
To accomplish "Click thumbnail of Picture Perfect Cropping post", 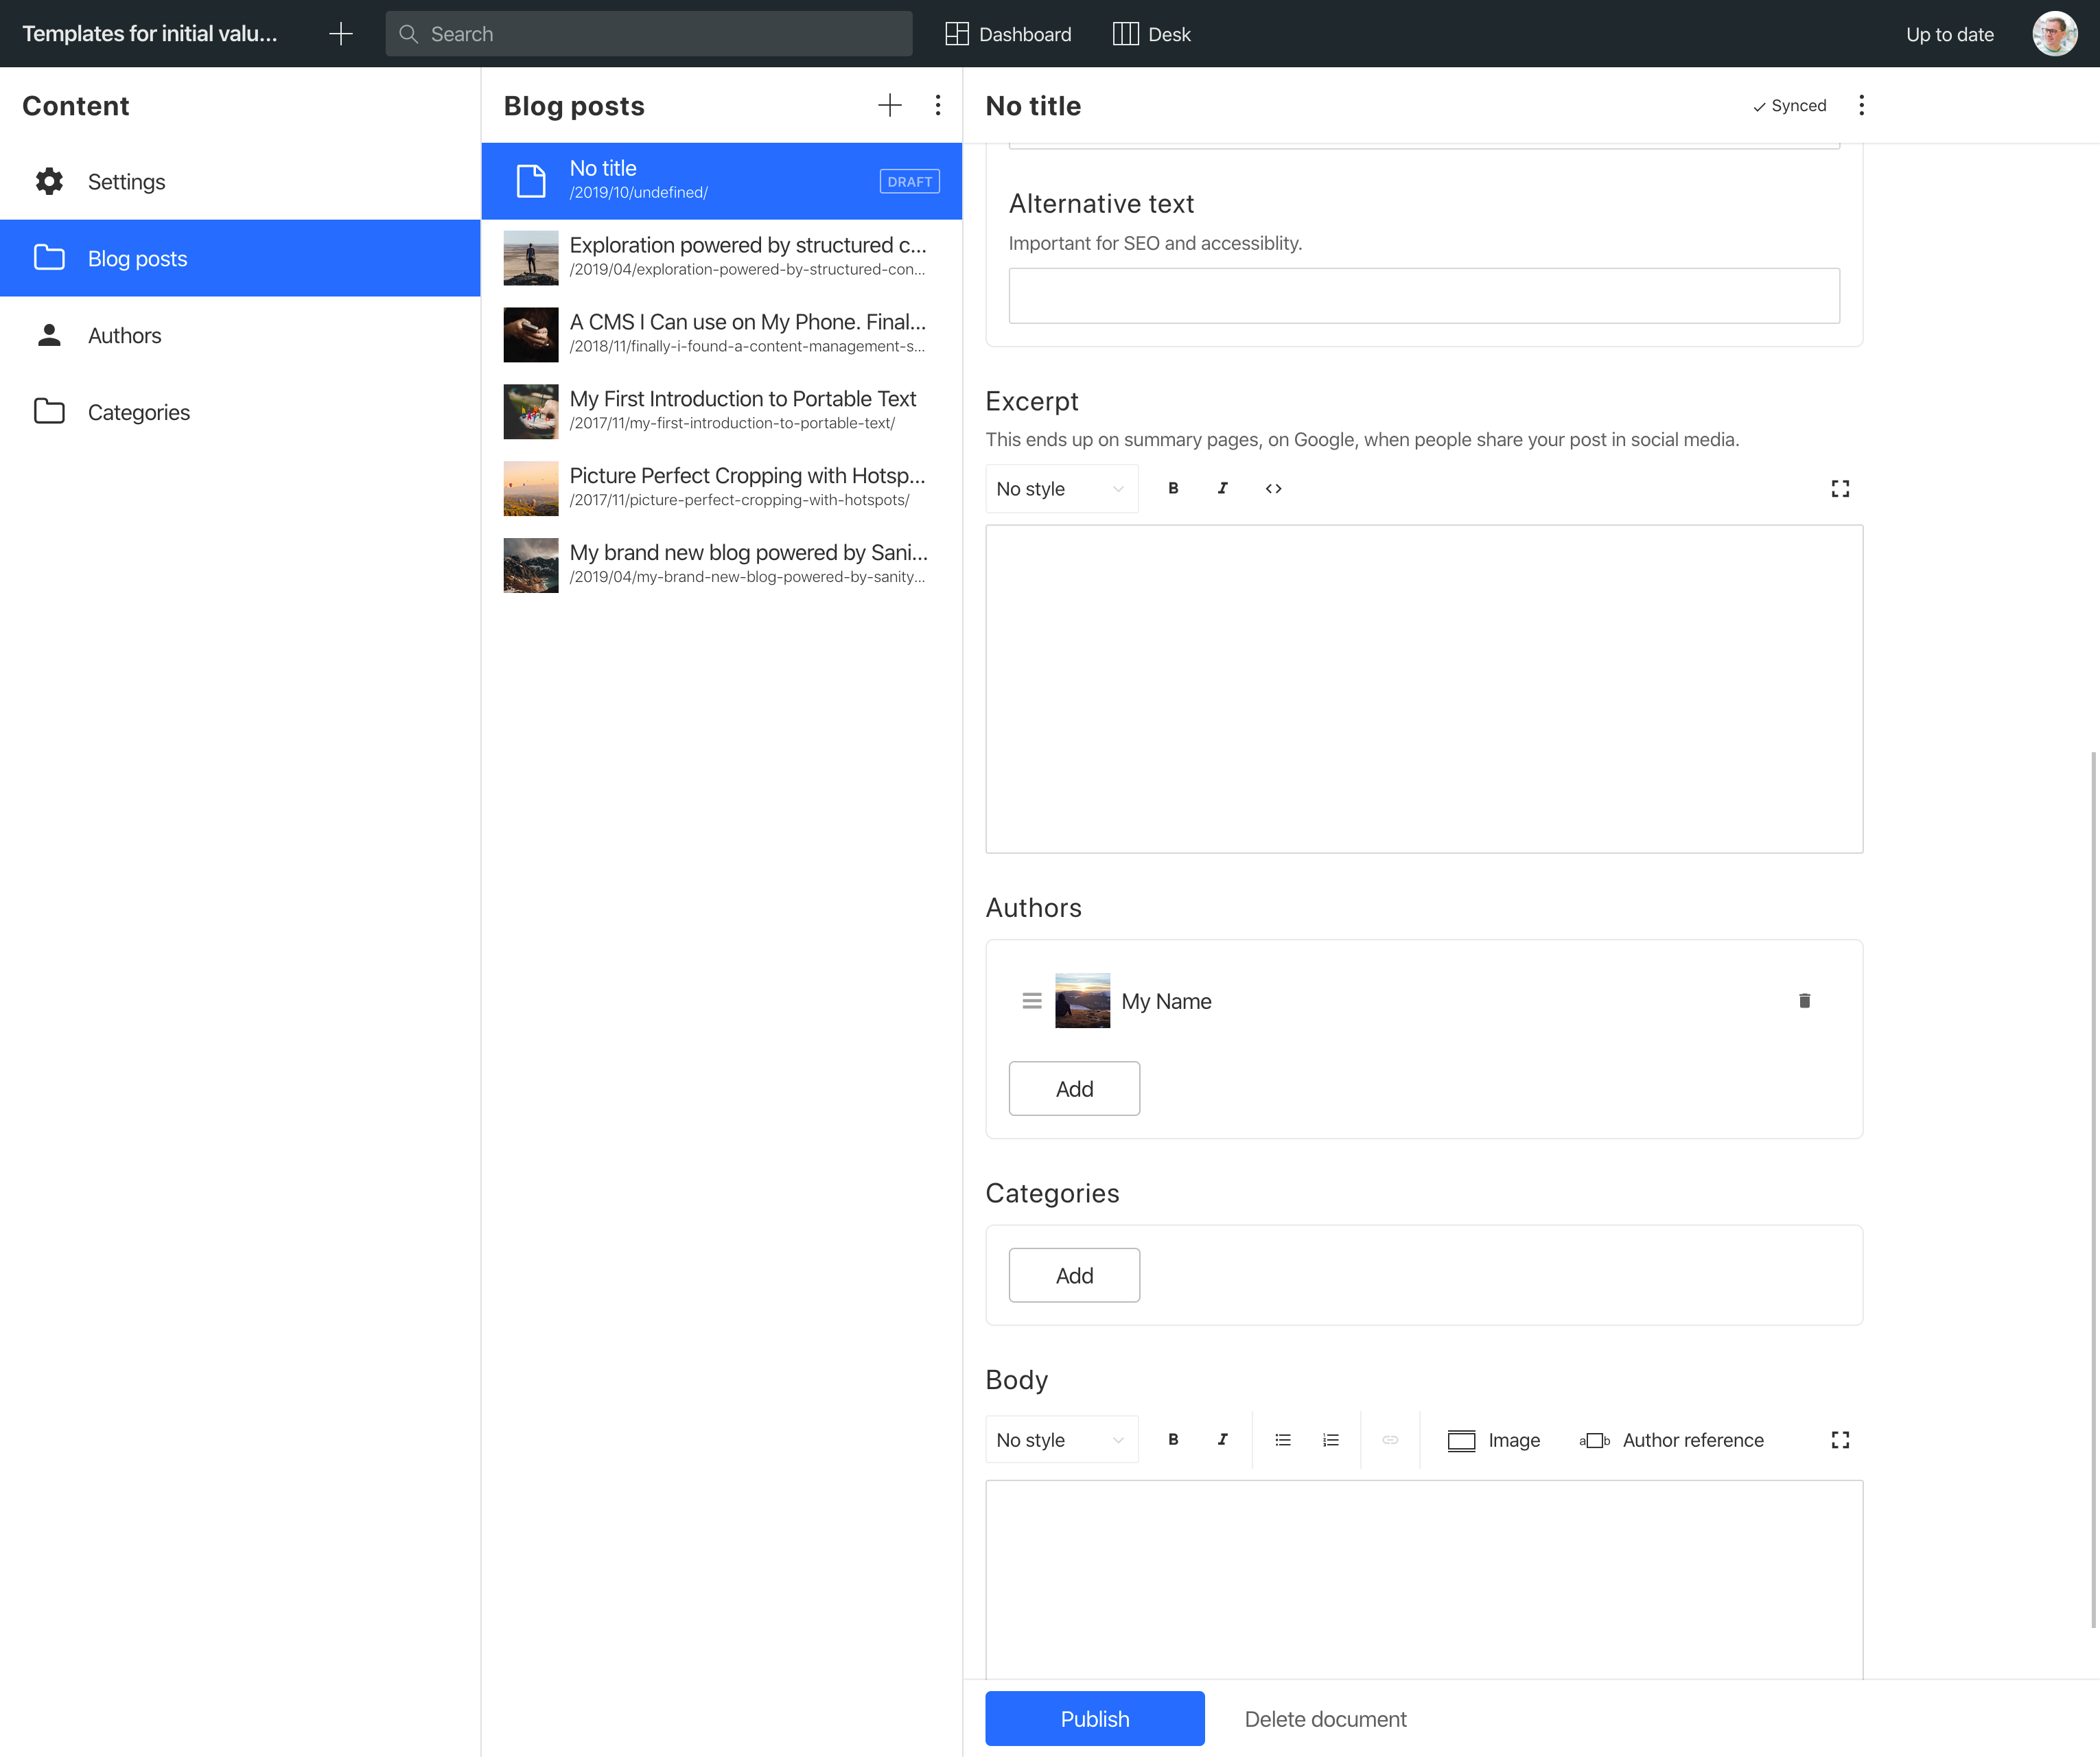I will coord(531,489).
